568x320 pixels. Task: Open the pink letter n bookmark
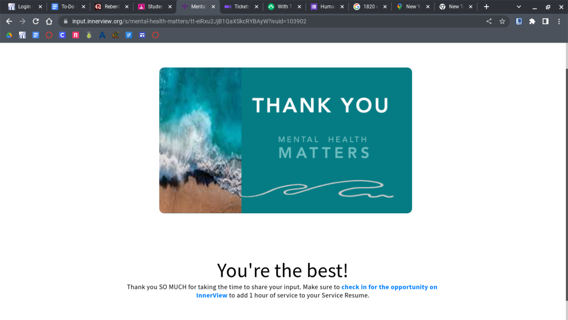pos(75,35)
